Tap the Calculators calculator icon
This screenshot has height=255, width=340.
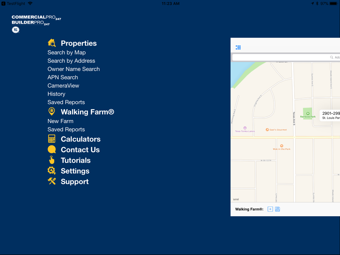tap(52, 139)
